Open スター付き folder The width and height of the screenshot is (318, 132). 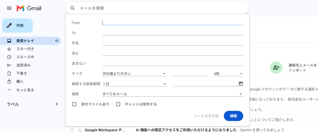coord(30,49)
